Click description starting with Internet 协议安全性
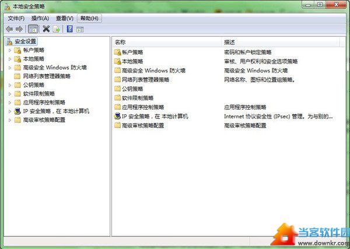Image resolution: width=350 pixels, height=249 pixels. pyautogui.click(x=278, y=116)
